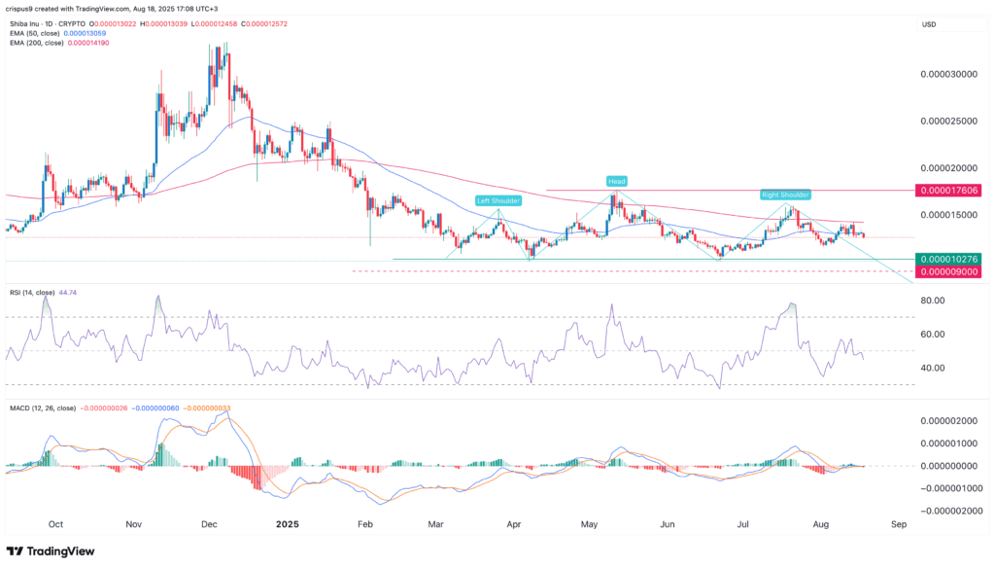Toggle the green 0.000010276 price label
Viewport: 995px width, 568px height.
click(x=947, y=260)
